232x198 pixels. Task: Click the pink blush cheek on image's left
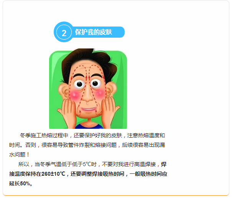[75, 95]
